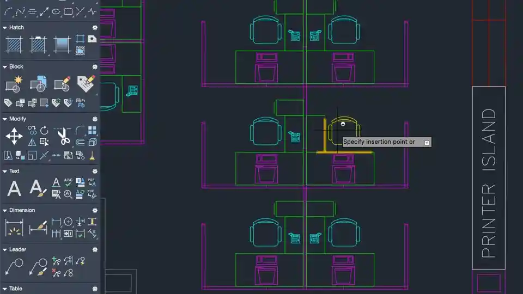
Task: Select the Multileader tool
Action: [x=14, y=267]
